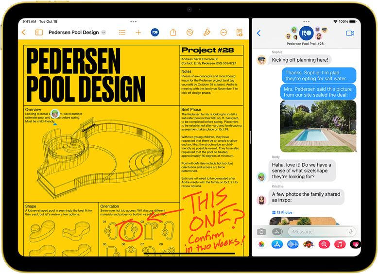Toggle the document view options icon
The width and height of the screenshot is (378, 274).
pyautogui.click(x=240, y=32)
